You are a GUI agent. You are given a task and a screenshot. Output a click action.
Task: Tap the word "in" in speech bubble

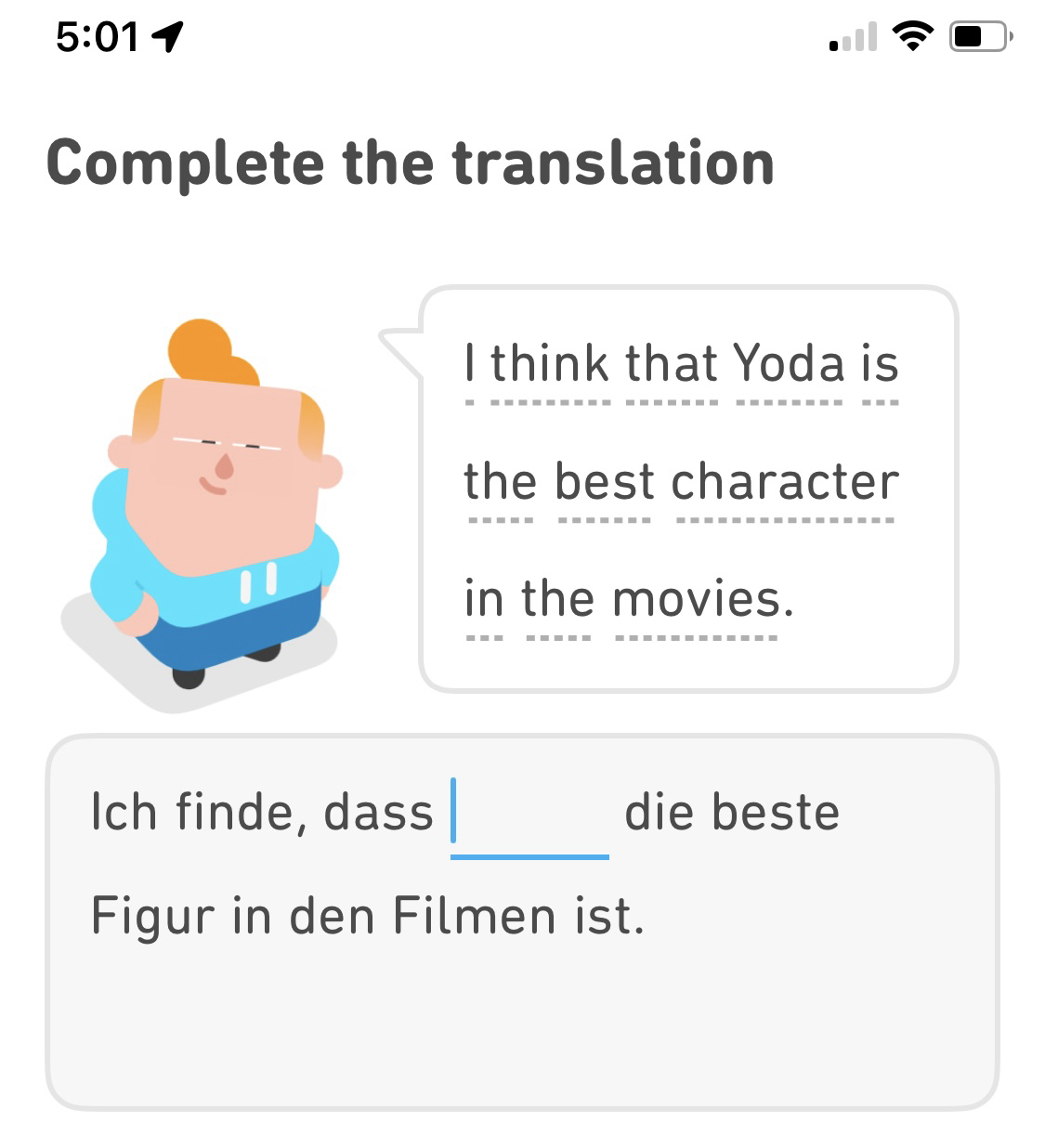tap(483, 599)
